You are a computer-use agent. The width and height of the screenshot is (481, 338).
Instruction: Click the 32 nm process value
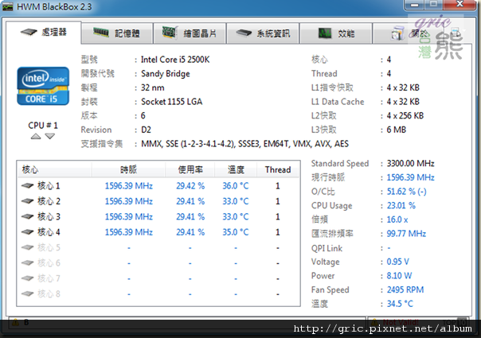tap(152, 87)
